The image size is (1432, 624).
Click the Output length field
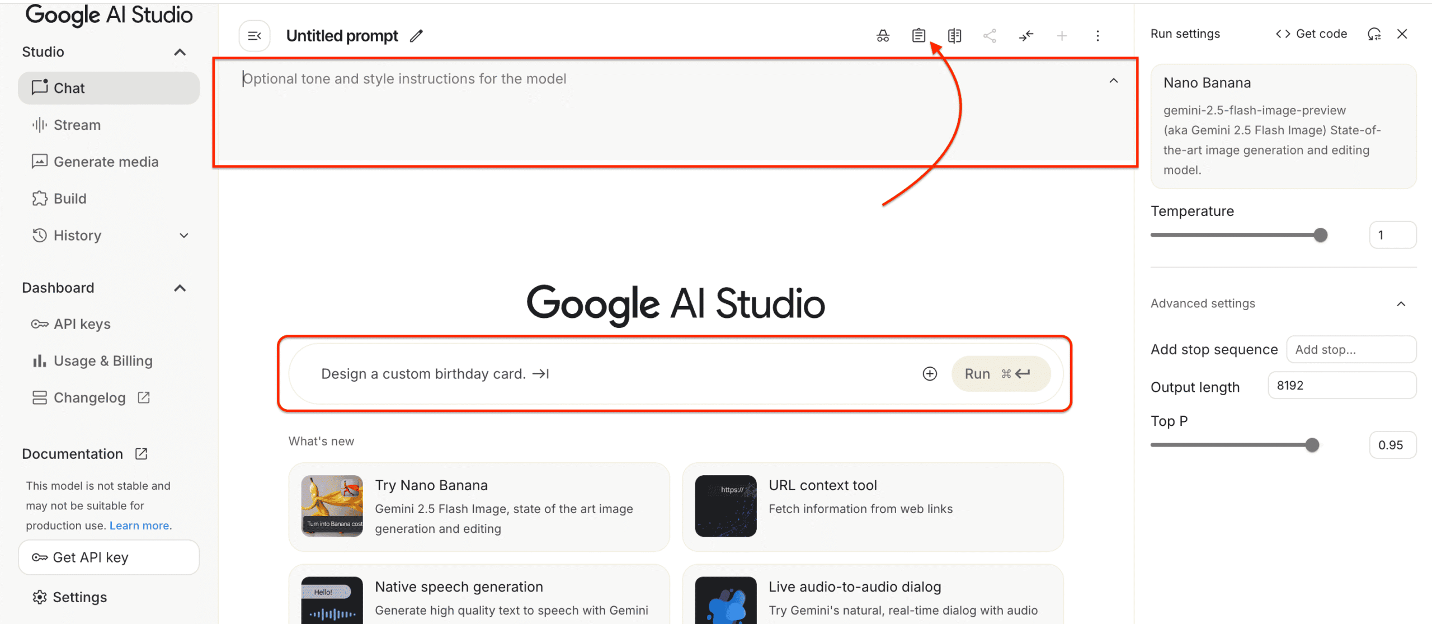tap(1341, 386)
